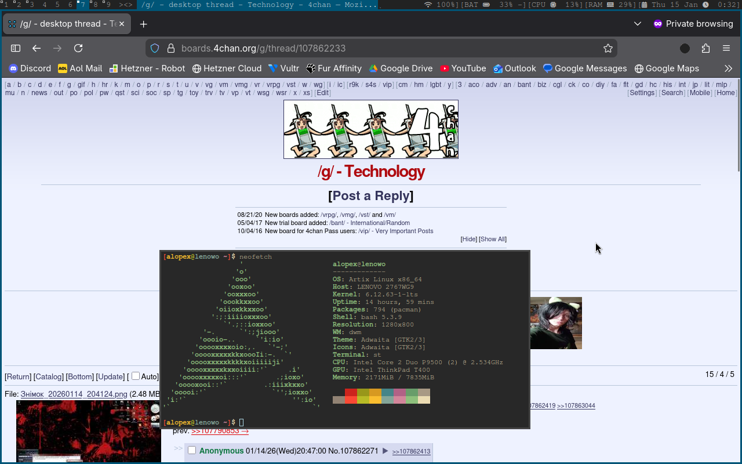Open the Google Maps bookmark
The width and height of the screenshot is (742, 464).
pos(667,68)
